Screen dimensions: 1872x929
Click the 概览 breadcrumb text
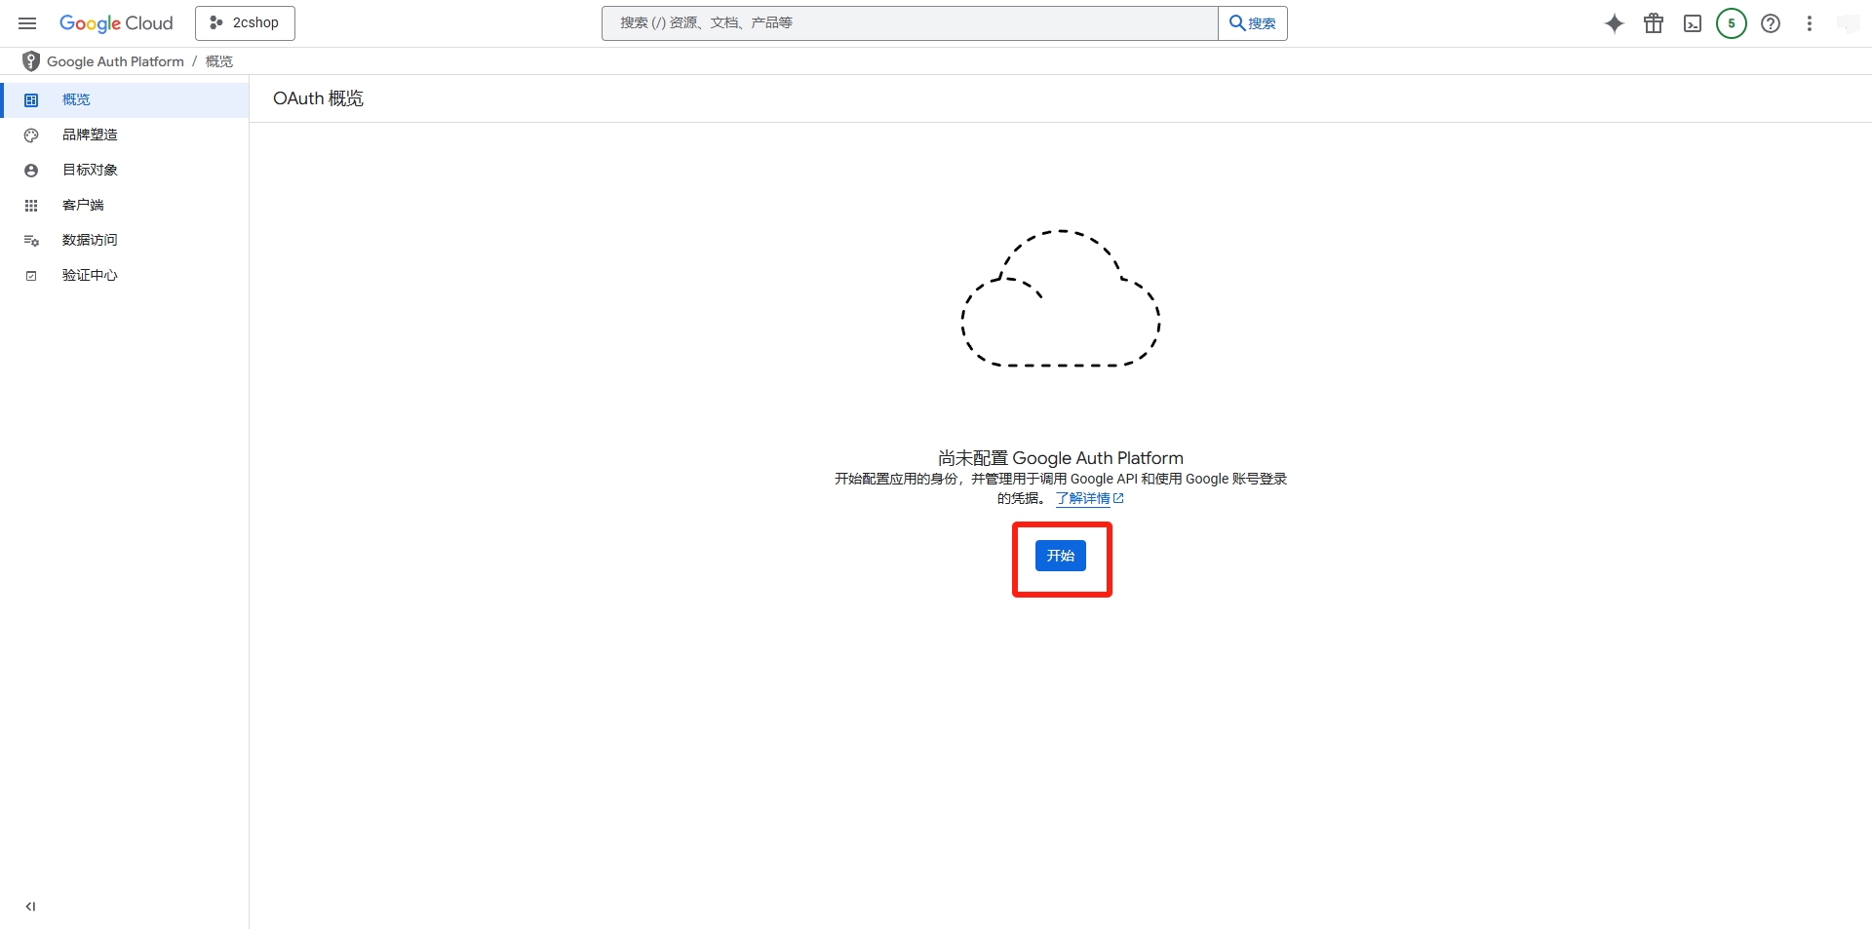coord(219,61)
